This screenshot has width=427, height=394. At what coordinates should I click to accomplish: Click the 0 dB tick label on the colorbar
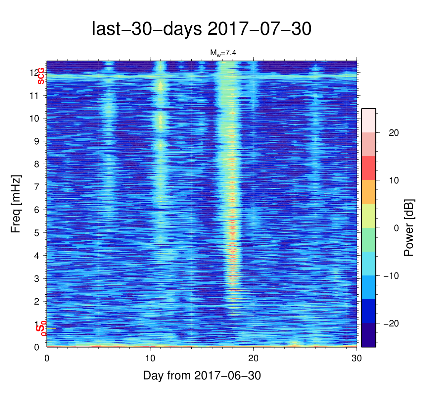(396, 228)
